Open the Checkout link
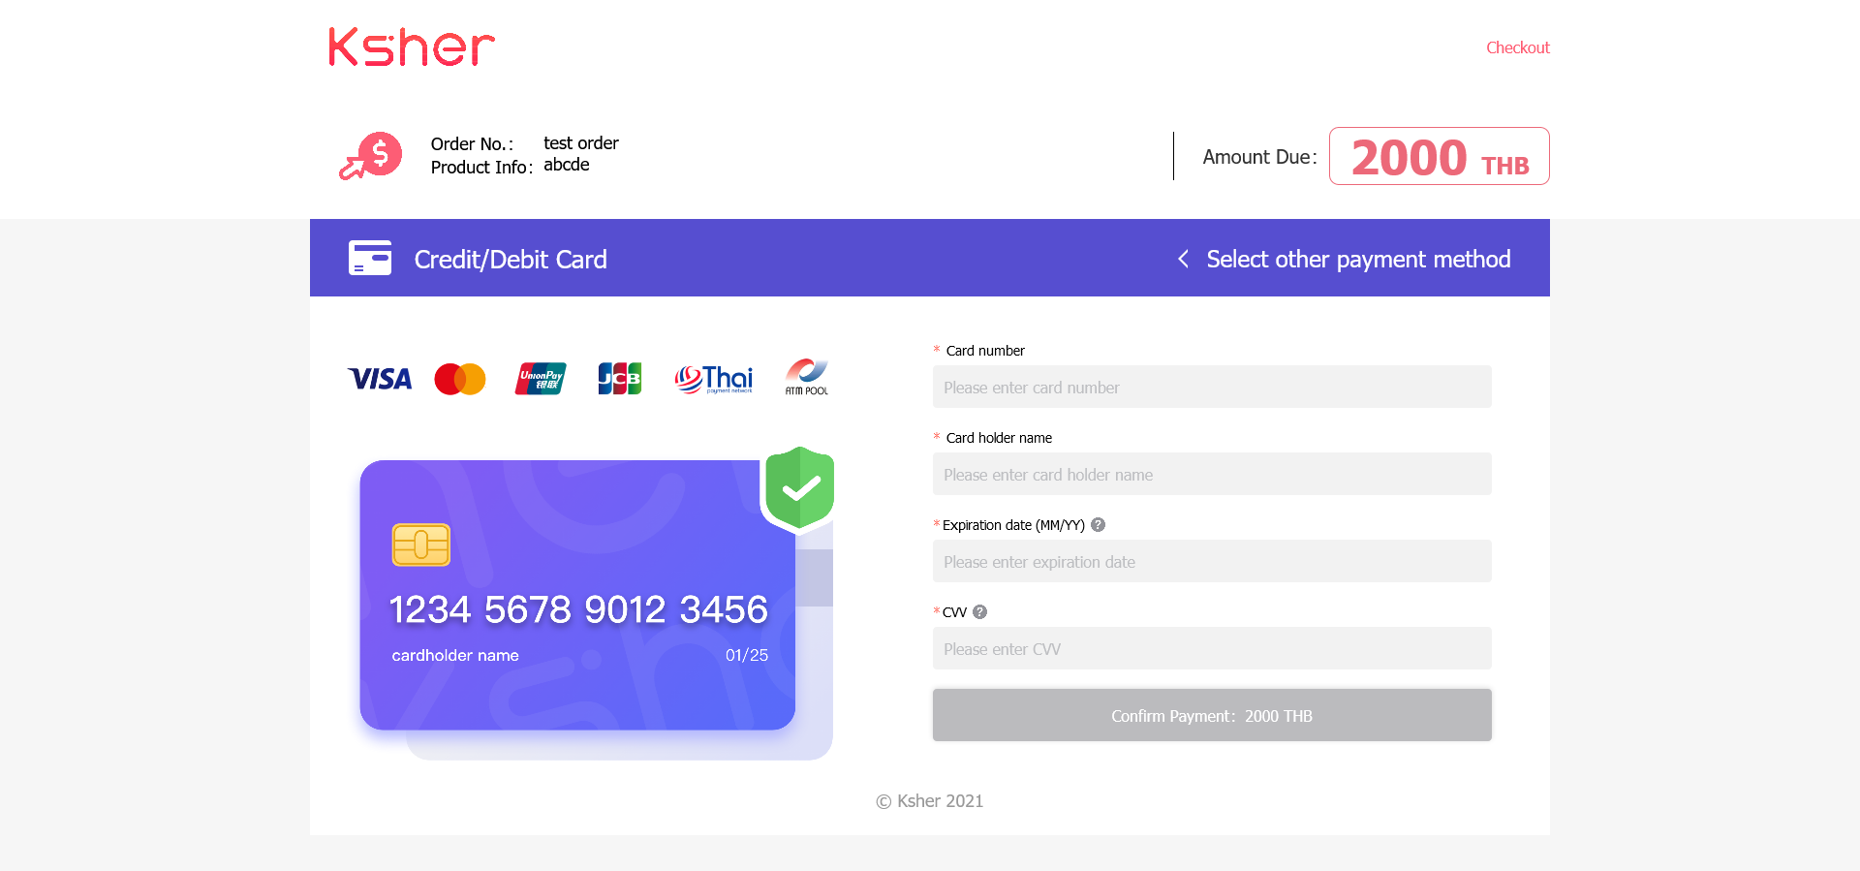 (x=1518, y=47)
